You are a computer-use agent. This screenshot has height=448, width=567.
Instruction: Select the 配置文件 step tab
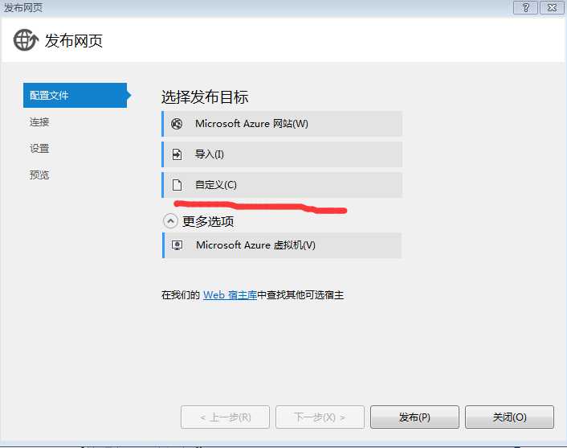coord(75,95)
